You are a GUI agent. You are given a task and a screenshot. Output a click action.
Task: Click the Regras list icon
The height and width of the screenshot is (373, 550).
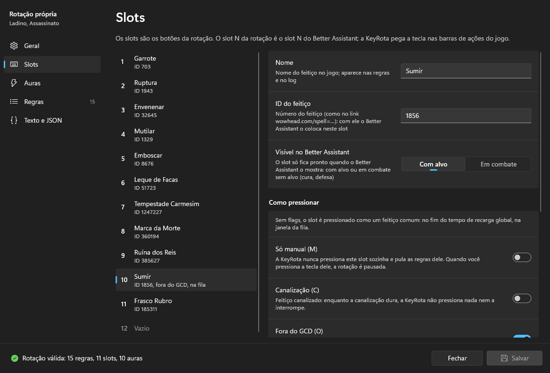14,101
